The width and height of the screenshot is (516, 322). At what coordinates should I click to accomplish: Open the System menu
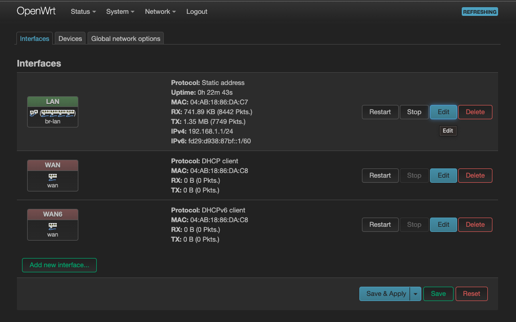pyautogui.click(x=120, y=12)
